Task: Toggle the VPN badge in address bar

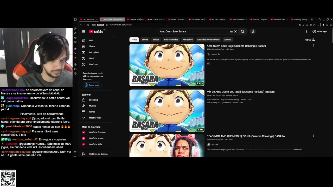Action: [94, 25]
